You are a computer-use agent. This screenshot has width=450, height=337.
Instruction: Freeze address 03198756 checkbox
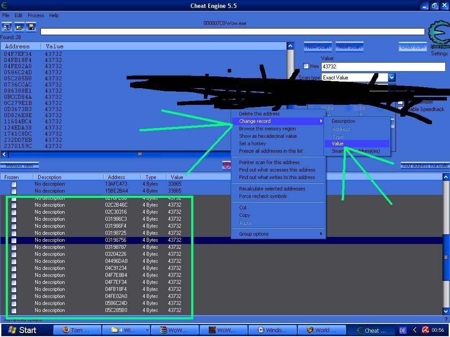pyautogui.click(x=14, y=240)
